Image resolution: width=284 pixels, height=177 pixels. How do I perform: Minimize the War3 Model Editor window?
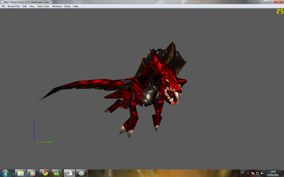(266, 2)
